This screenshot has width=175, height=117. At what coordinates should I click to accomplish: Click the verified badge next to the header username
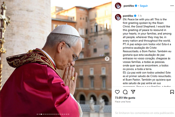coord(136,6)
